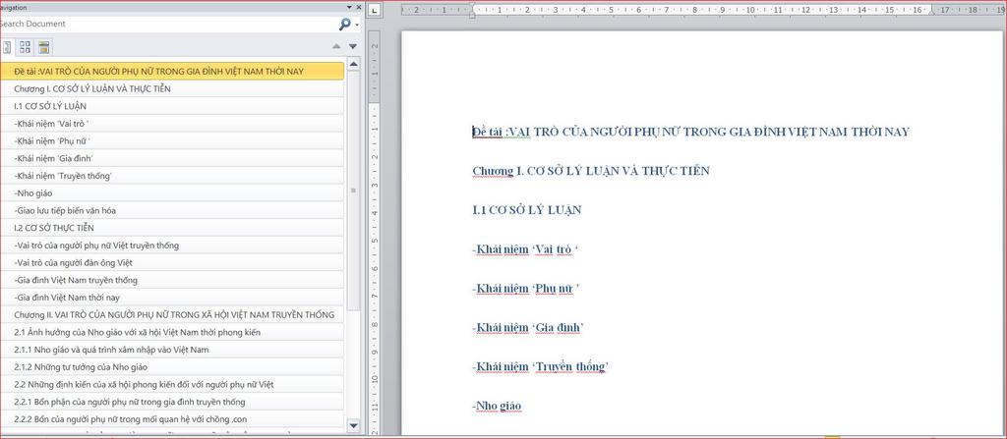1007x439 pixels.
Task: Navigate to '-Khái niệm 'Phụ nữ'' heading
Action: (172, 140)
